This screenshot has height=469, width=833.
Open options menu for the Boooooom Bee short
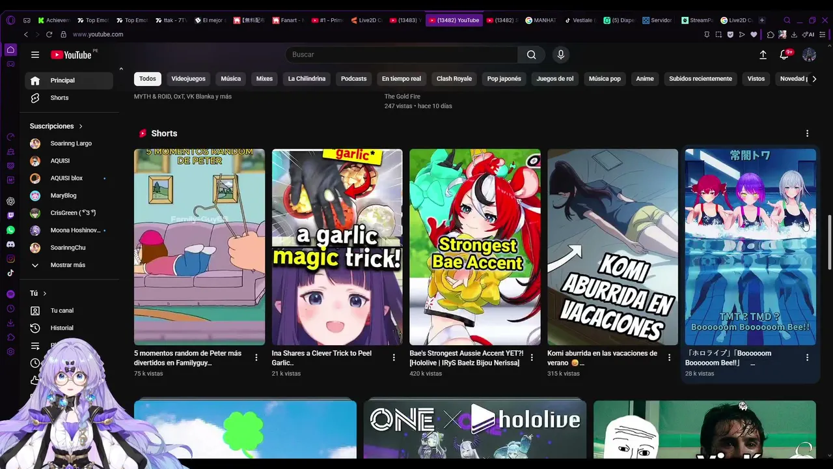click(x=807, y=358)
